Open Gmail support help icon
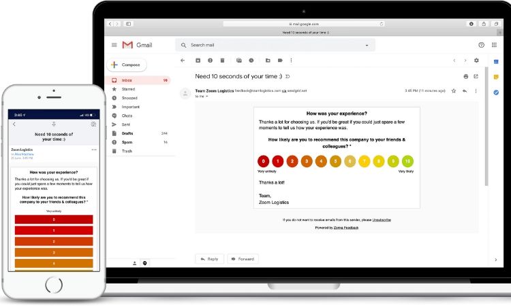 pyautogui.click(x=481, y=45)
